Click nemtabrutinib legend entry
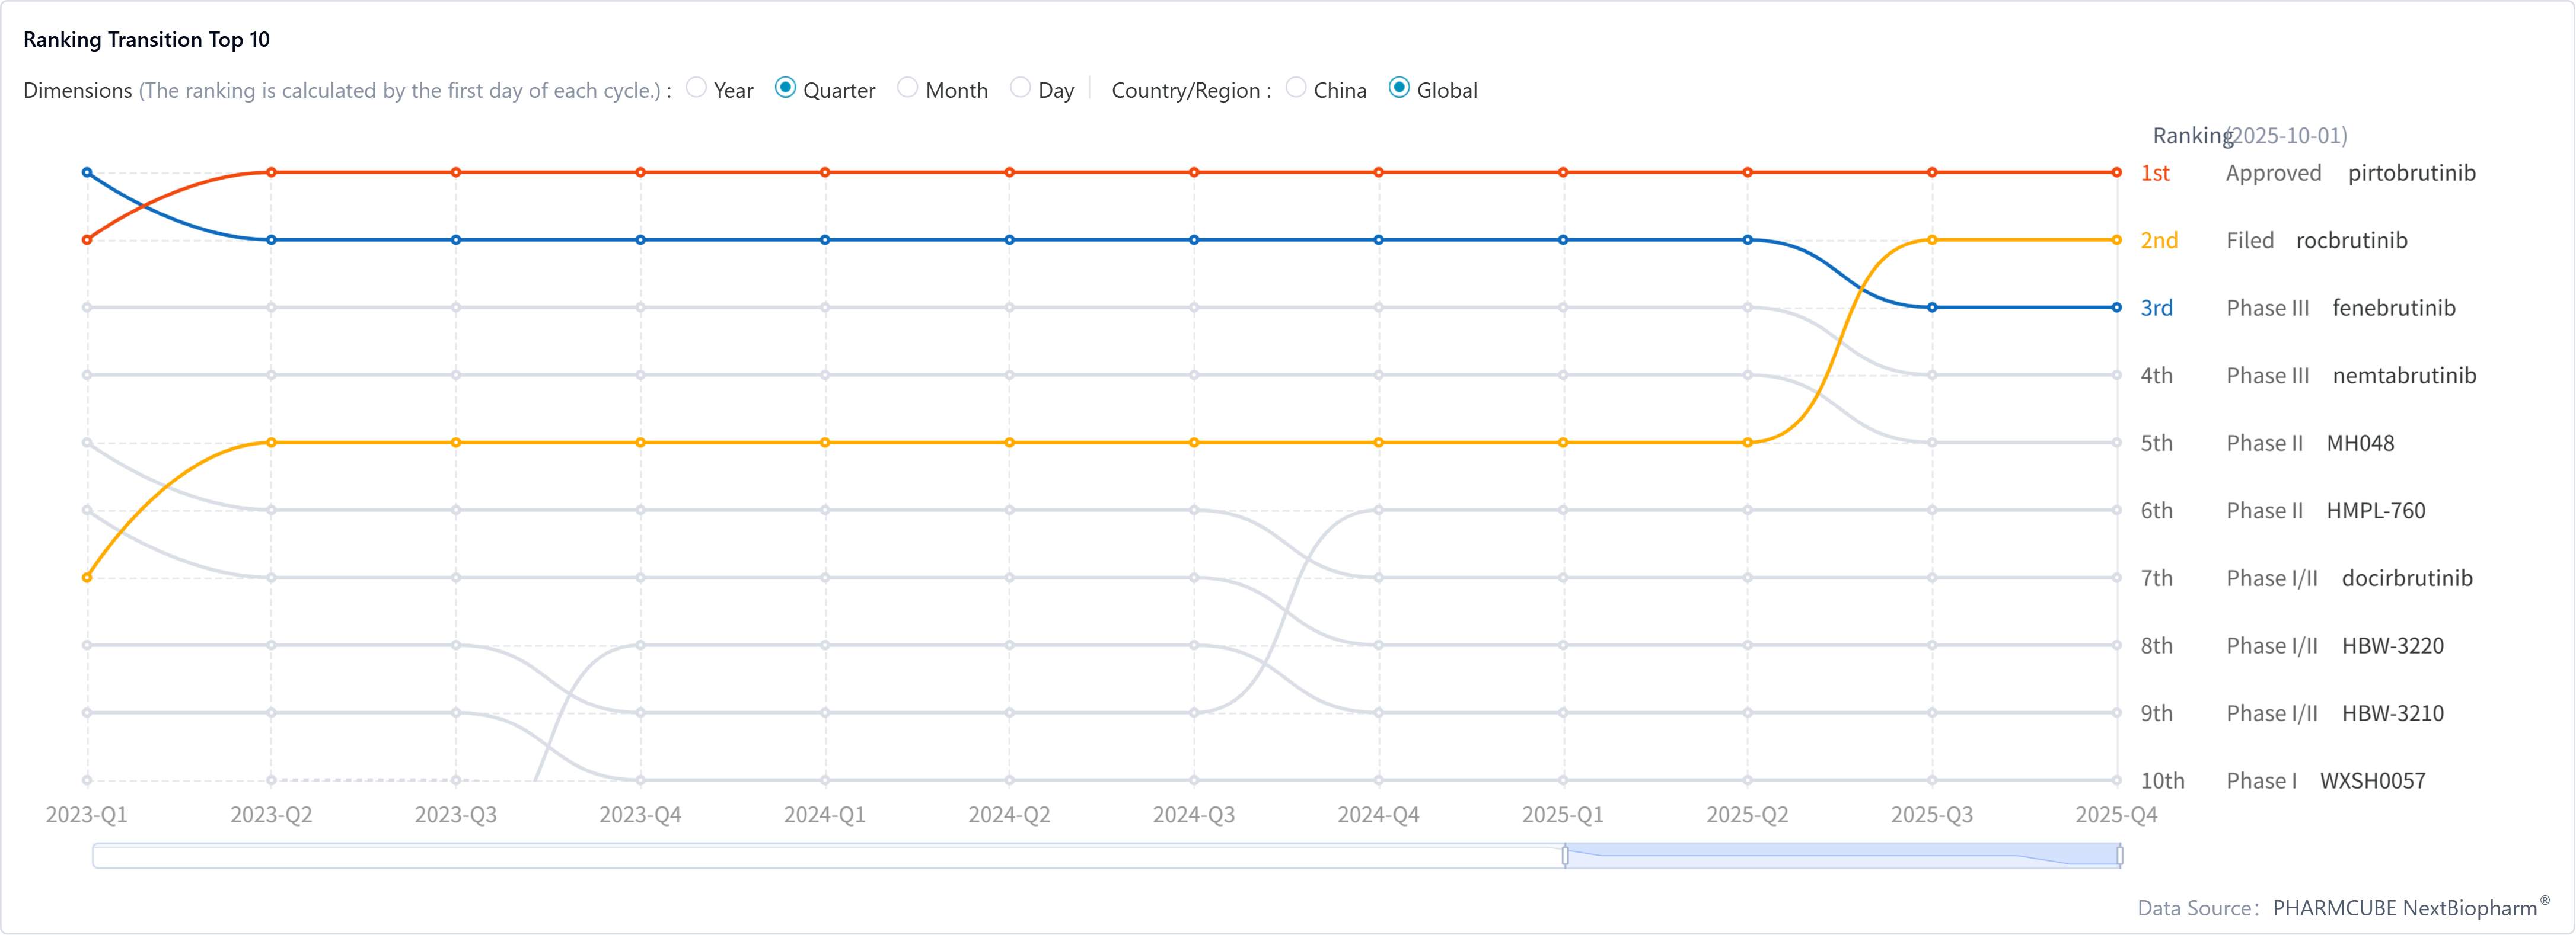This screenshot has height=935, width=2576. (2404, 376)
